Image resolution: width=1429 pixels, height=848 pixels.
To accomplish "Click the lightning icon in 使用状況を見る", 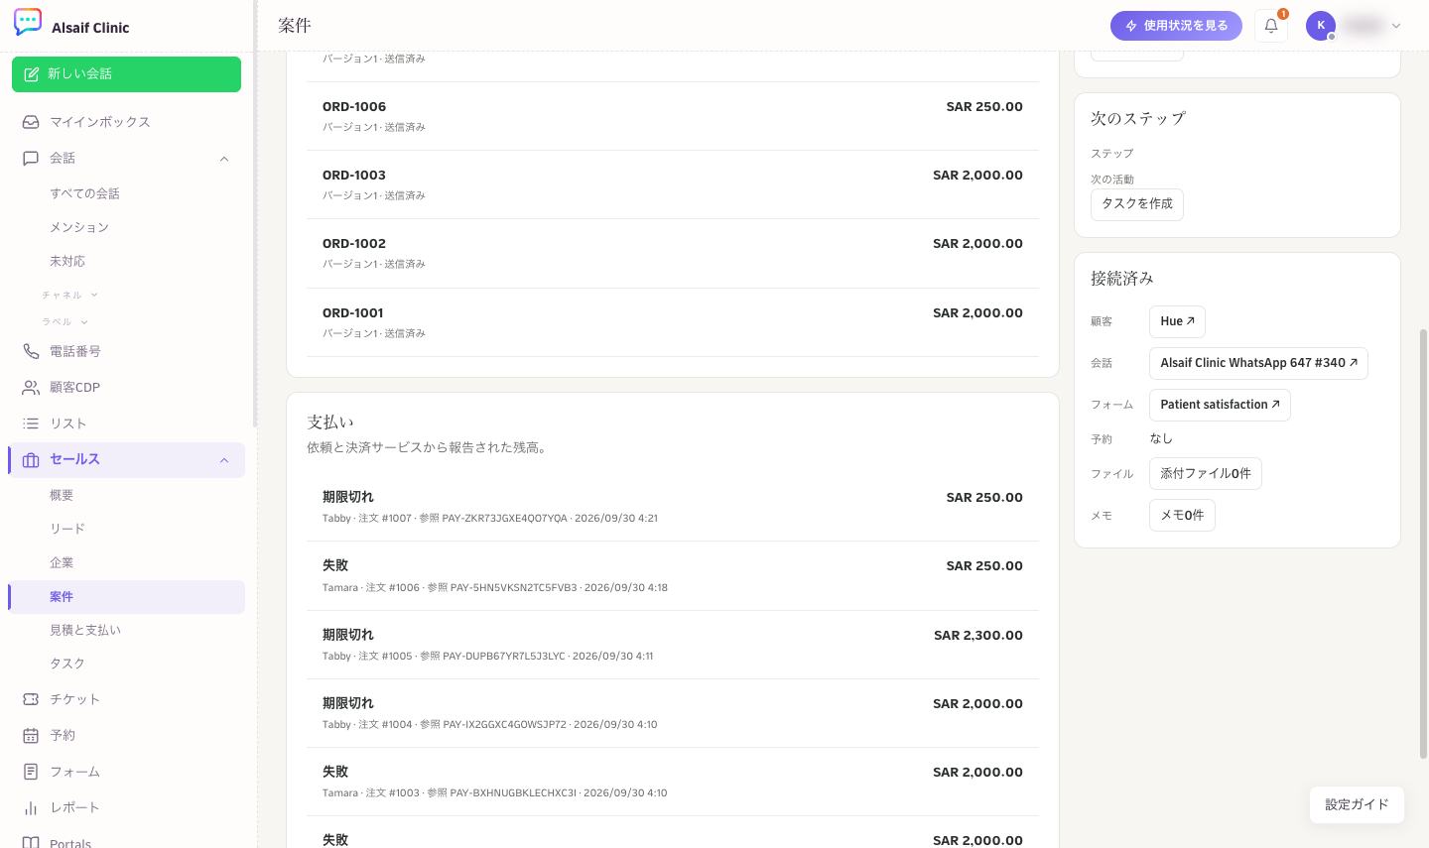I will (1131, 26).
